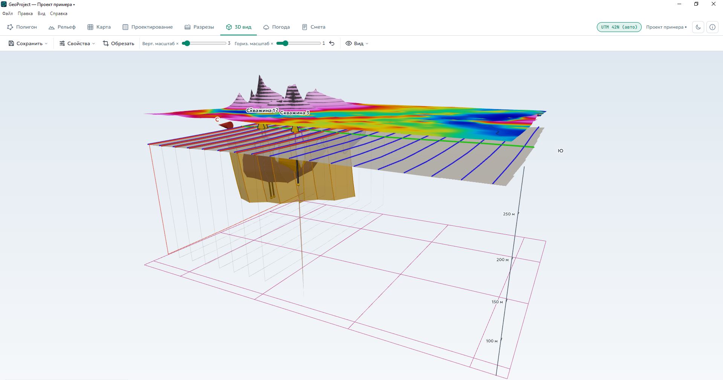Click the Скважина 12 label
The image size is (723, 380).
coord(262,110)
